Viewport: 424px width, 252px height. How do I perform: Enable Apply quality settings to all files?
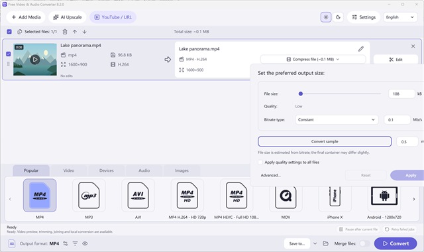pos(260,162)
